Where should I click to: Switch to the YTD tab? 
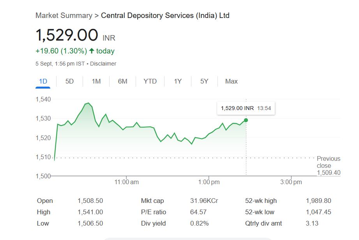click(x=150, y=81)
